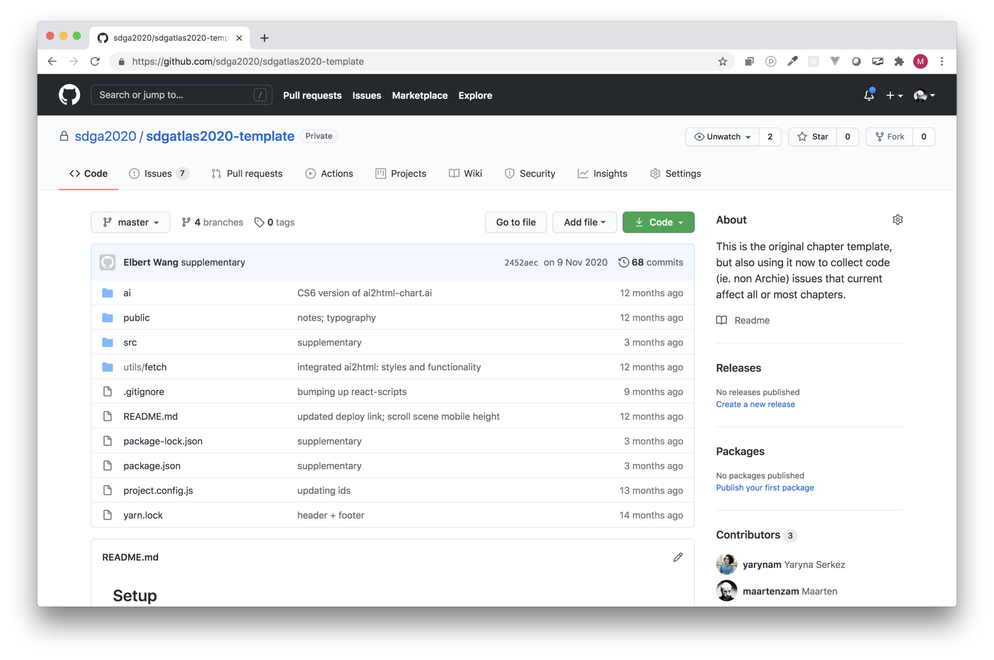Switch to the Issues tab
This screenshot has width=994, height=660.
pos(158,174)
